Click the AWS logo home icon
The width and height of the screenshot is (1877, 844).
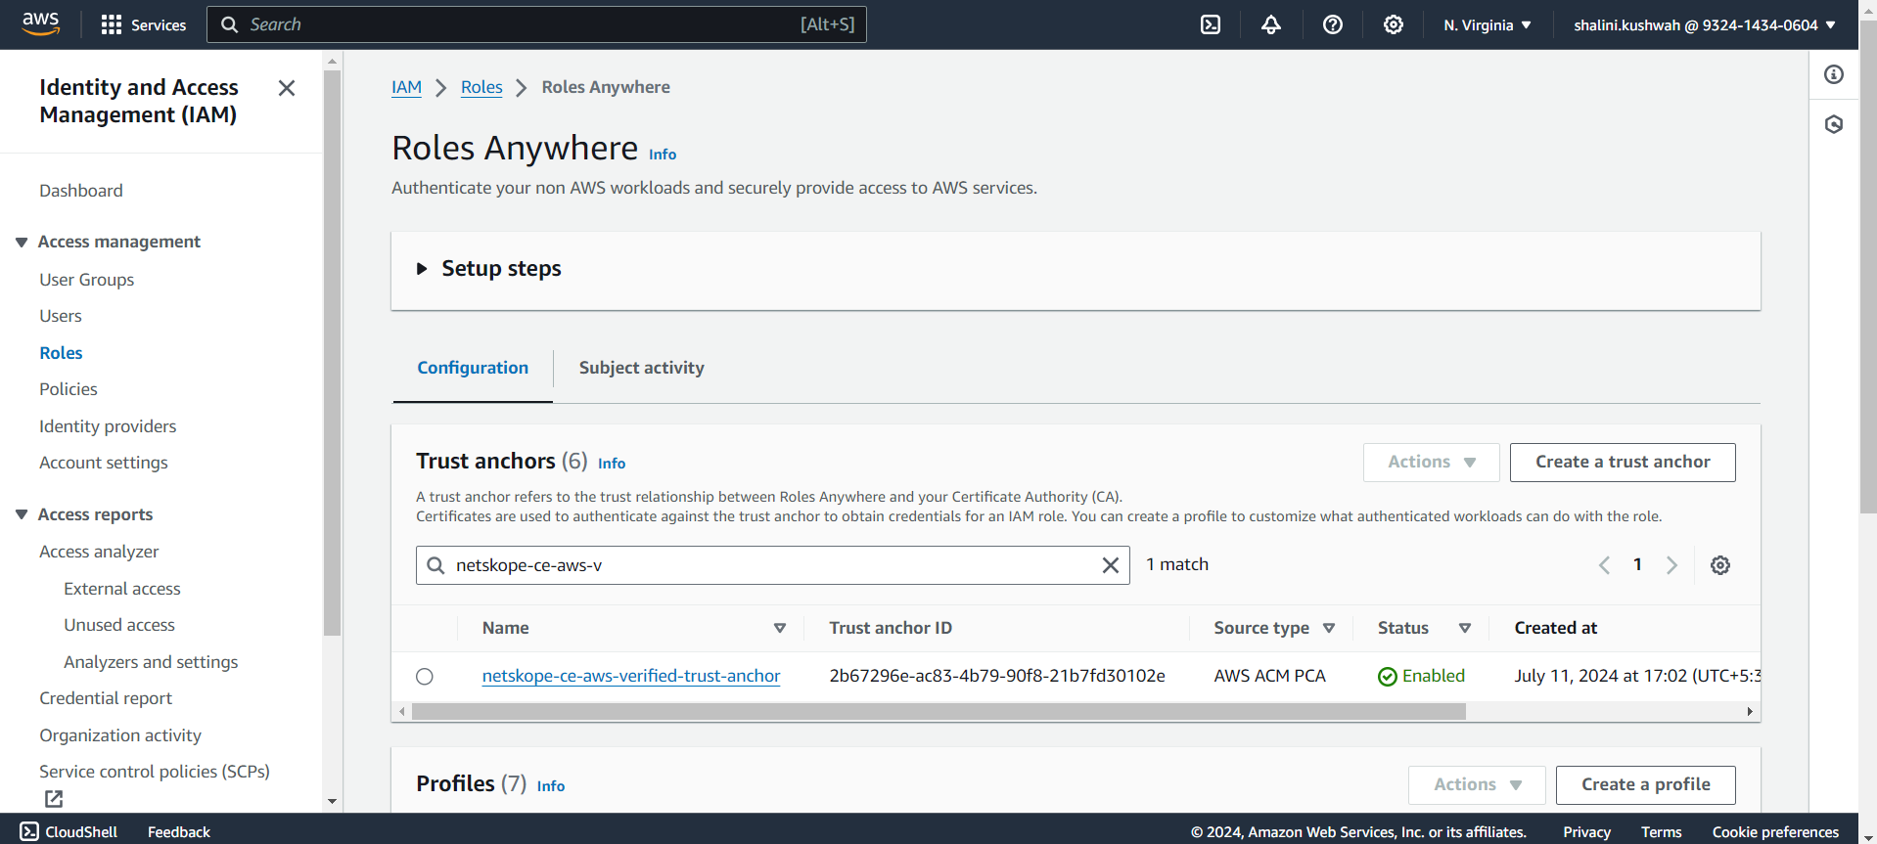click(40, 23)
